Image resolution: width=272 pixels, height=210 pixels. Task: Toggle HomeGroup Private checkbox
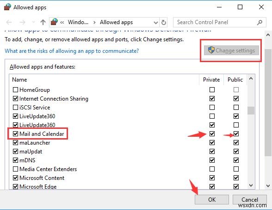click(212, 90)
